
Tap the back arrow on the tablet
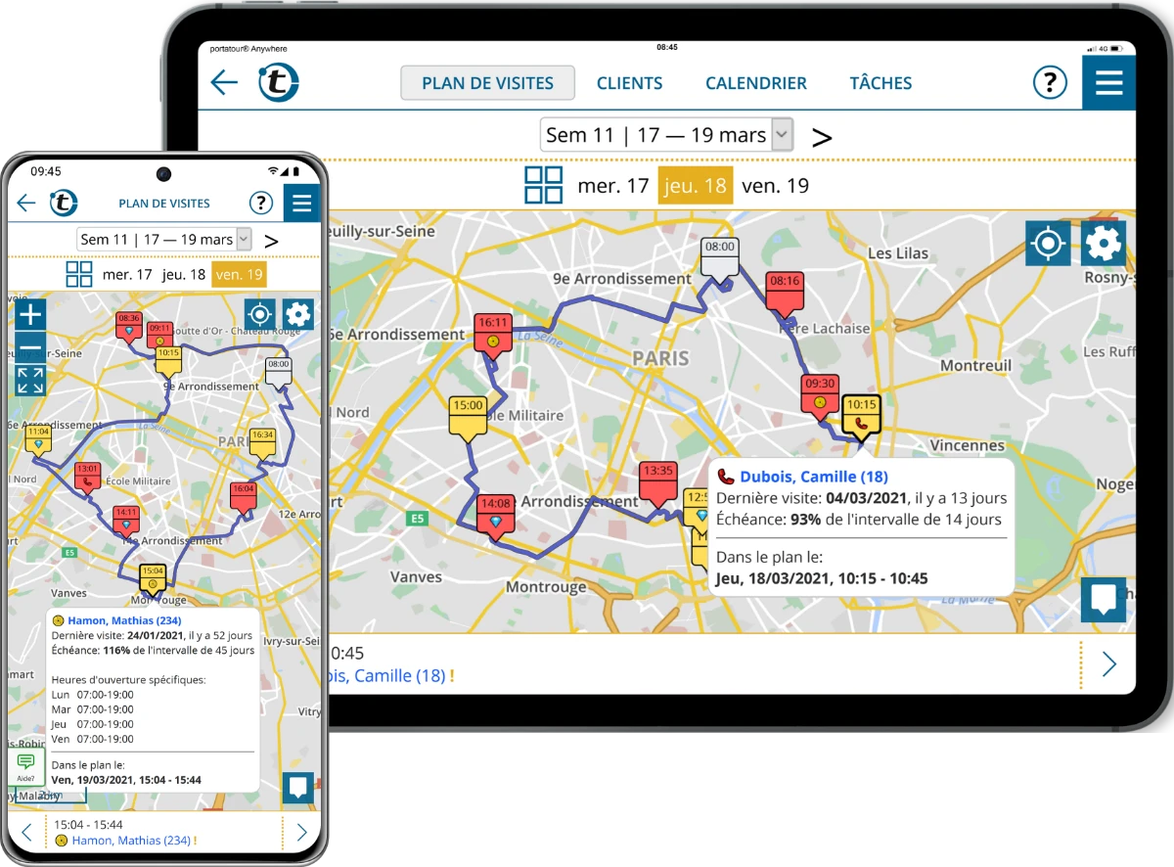click(224, 82)
